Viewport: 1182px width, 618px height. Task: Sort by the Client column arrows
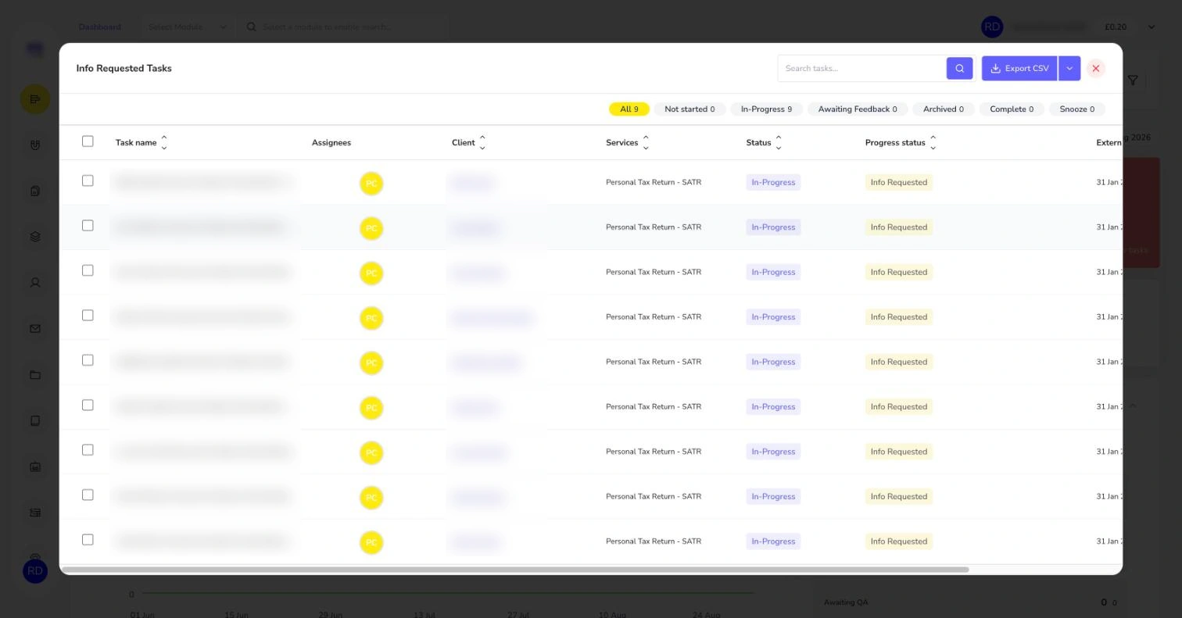pyautogui.click(x=482, y=142)
